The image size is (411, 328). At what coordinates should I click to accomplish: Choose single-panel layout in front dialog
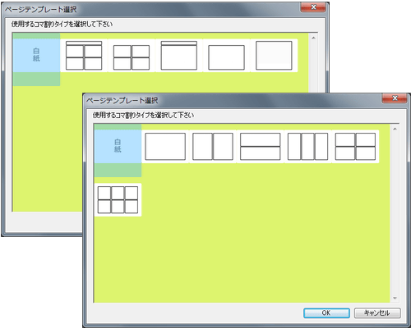(165, 146)
